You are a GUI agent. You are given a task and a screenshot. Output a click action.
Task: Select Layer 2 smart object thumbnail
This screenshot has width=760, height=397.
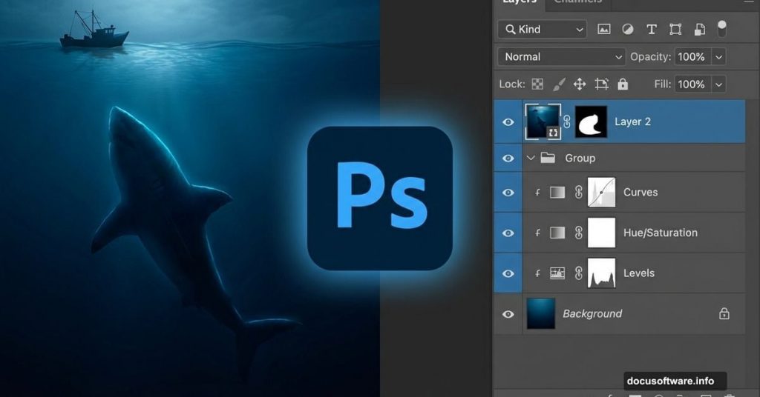[x=543, y=122]
